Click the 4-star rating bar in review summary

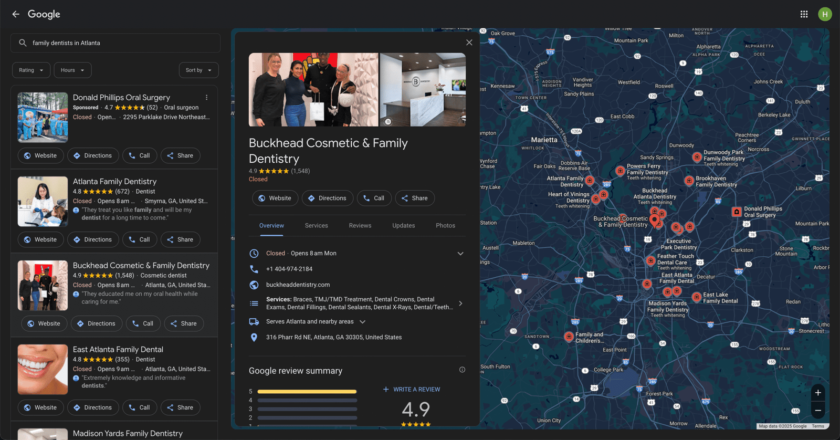click(x=307, y=400)
